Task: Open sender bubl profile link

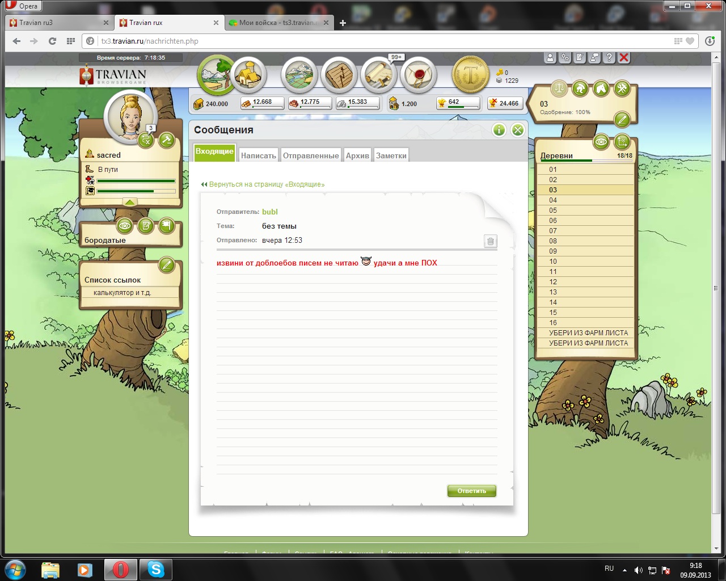Action: coord(270,212)
